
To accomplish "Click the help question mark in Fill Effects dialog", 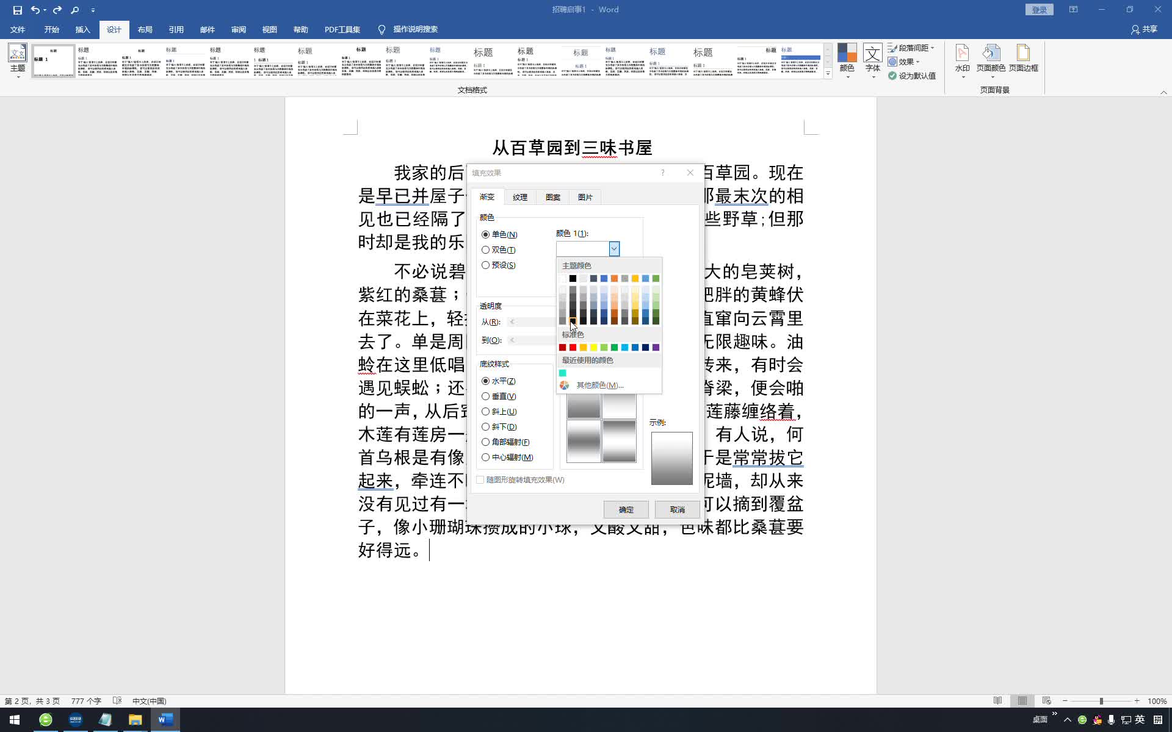I will click(663, 173).
